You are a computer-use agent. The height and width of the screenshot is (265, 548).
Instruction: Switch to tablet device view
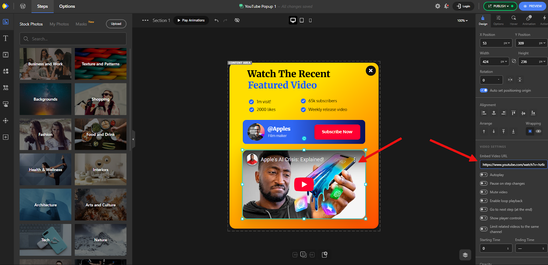coord(302,20)
